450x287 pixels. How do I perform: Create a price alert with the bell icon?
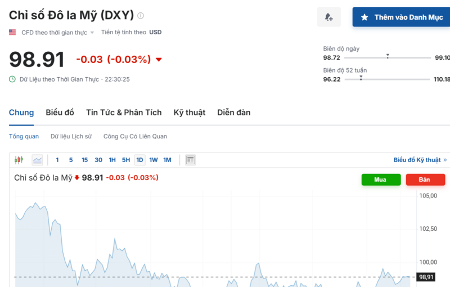coord(328,17)
